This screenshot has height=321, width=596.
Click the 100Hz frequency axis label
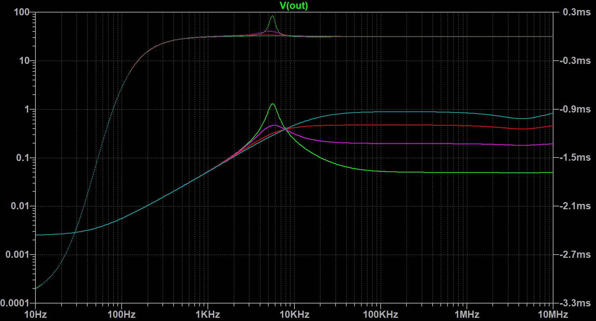click(x=122, y=315)
